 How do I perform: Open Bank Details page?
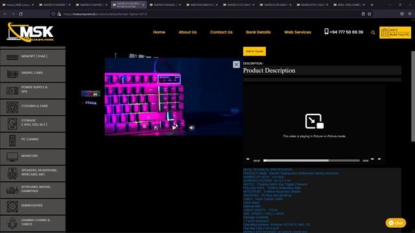pos(258,32)
